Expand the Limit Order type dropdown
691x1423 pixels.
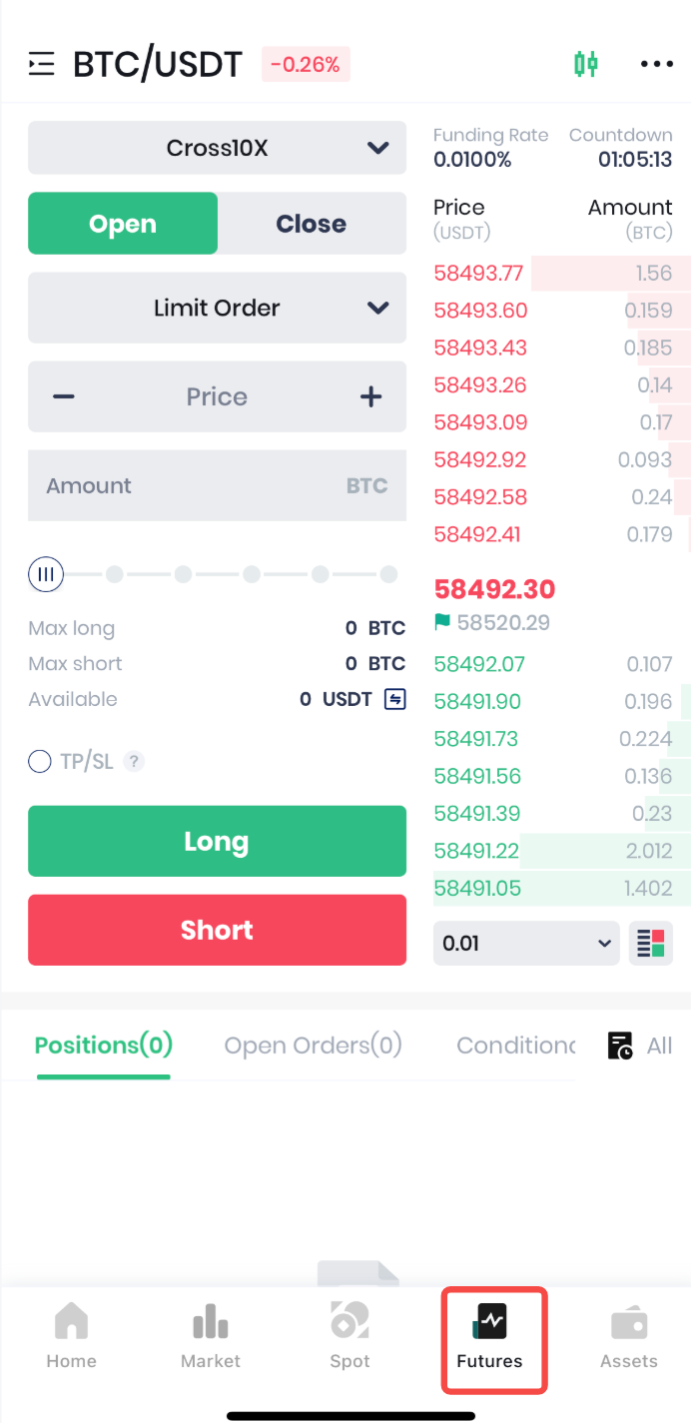(217, 308)
